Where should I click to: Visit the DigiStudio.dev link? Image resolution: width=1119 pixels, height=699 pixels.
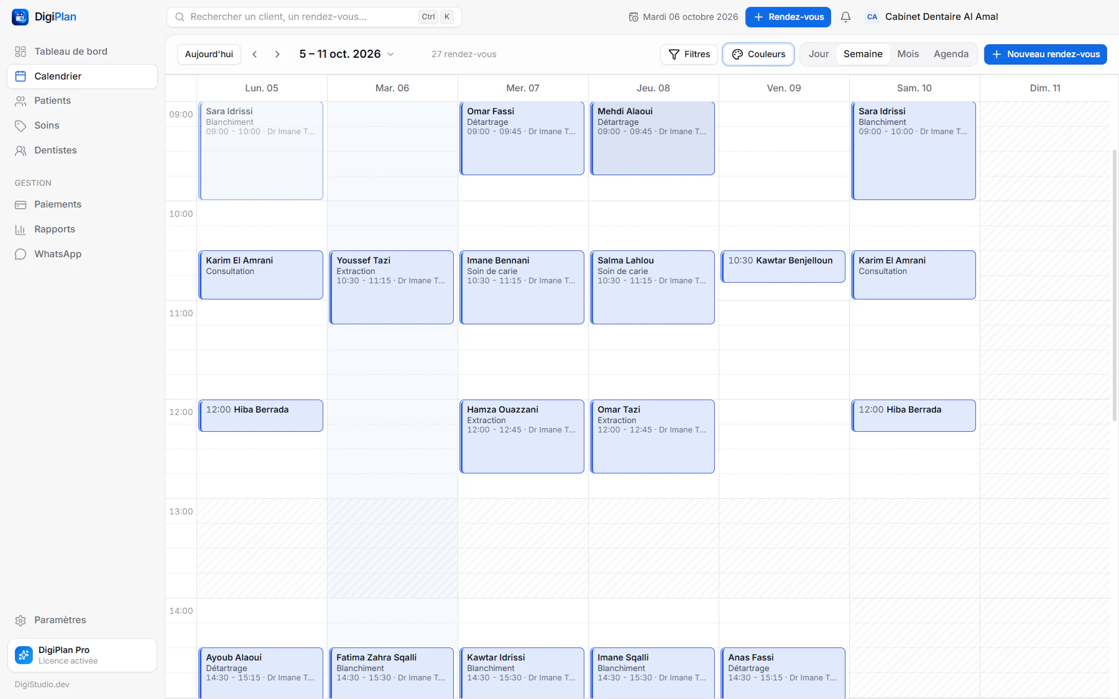(42, 684)
